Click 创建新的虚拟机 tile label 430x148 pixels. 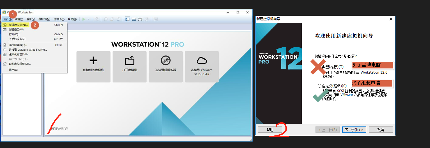(x=93, y=70)
